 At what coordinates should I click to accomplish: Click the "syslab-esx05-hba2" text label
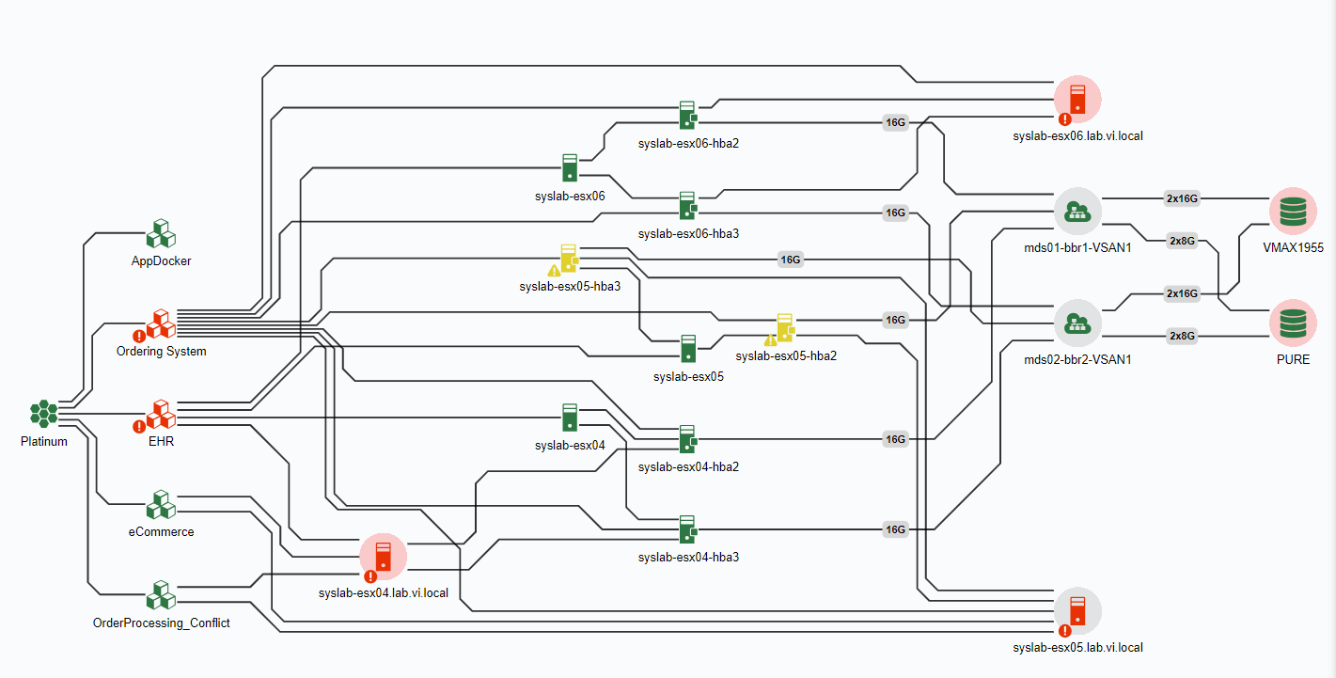(786, 356)
